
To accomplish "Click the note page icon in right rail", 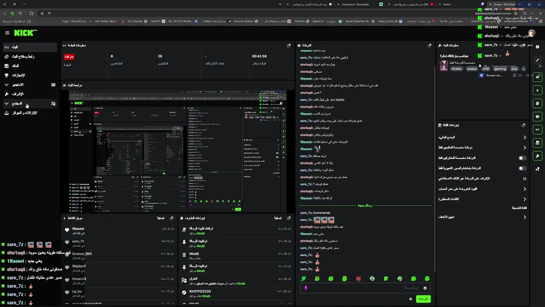I will coord(538,103).
